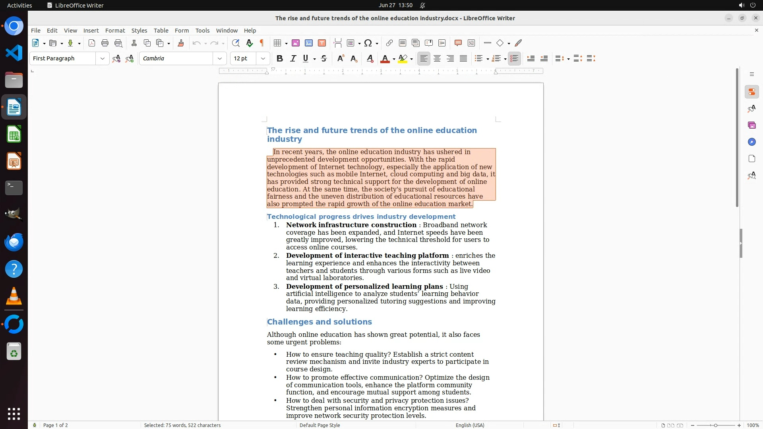Open LibreOffice Calc from the dock
This screenshot has width=763, height=429.
[14, 134]
